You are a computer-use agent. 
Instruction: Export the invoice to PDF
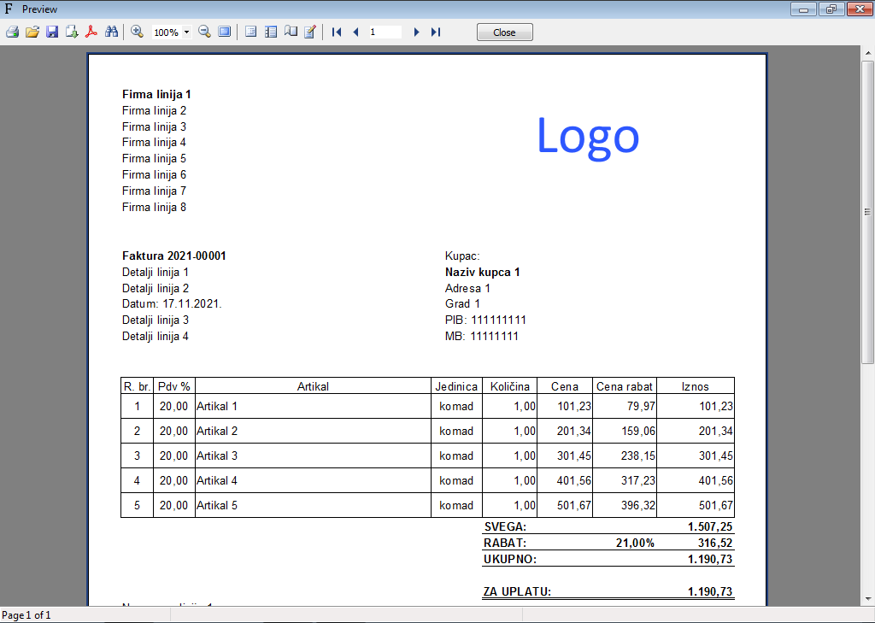(91, 32)
